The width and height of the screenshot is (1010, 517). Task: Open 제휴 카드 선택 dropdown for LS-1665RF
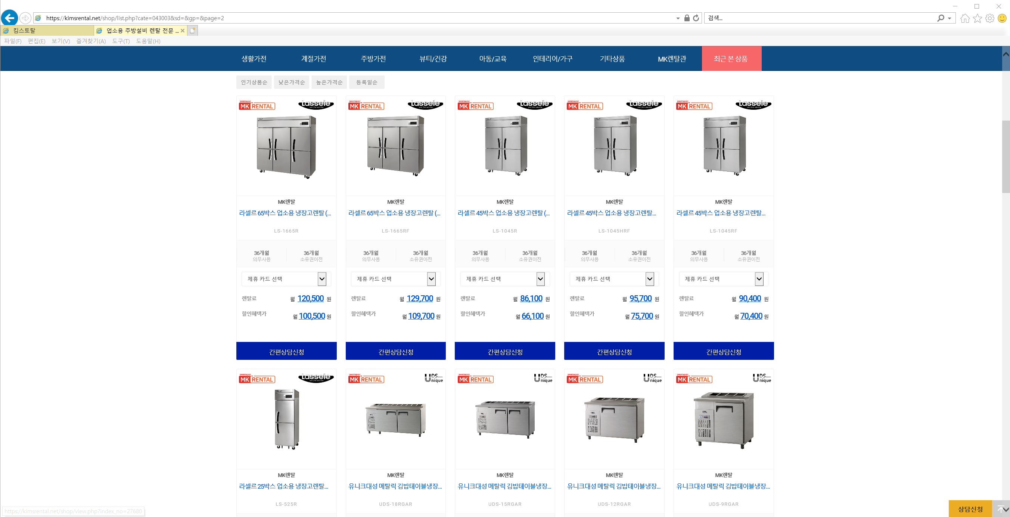click(x=396, y=279)
